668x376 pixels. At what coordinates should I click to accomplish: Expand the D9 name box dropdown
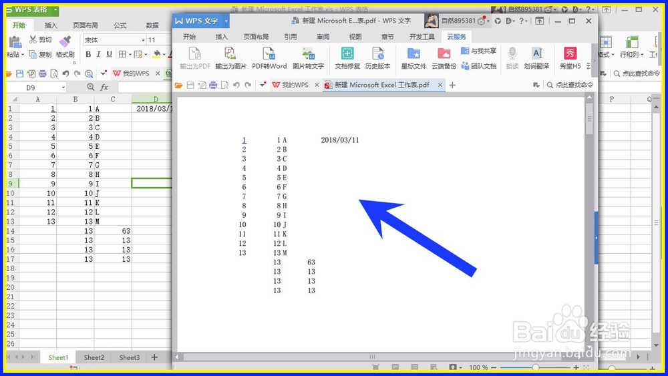tap(63, 87)
